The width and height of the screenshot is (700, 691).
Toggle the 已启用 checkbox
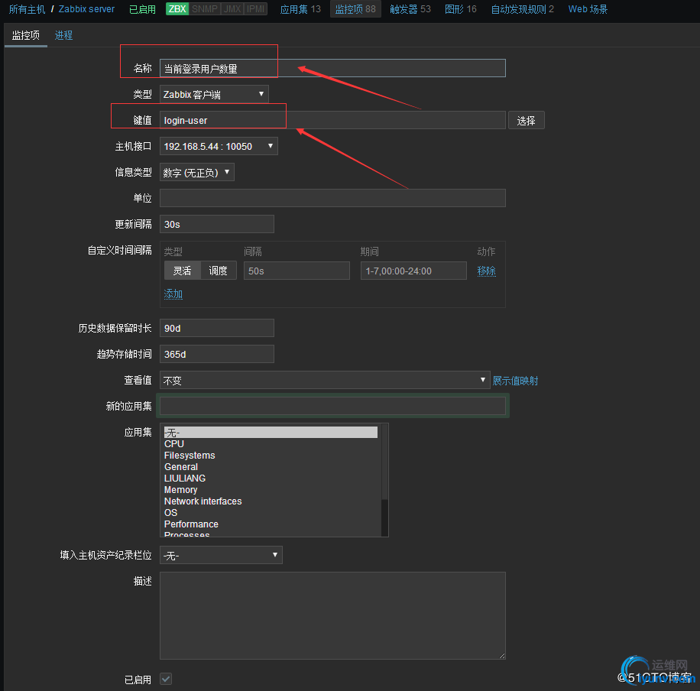(166, 679)
